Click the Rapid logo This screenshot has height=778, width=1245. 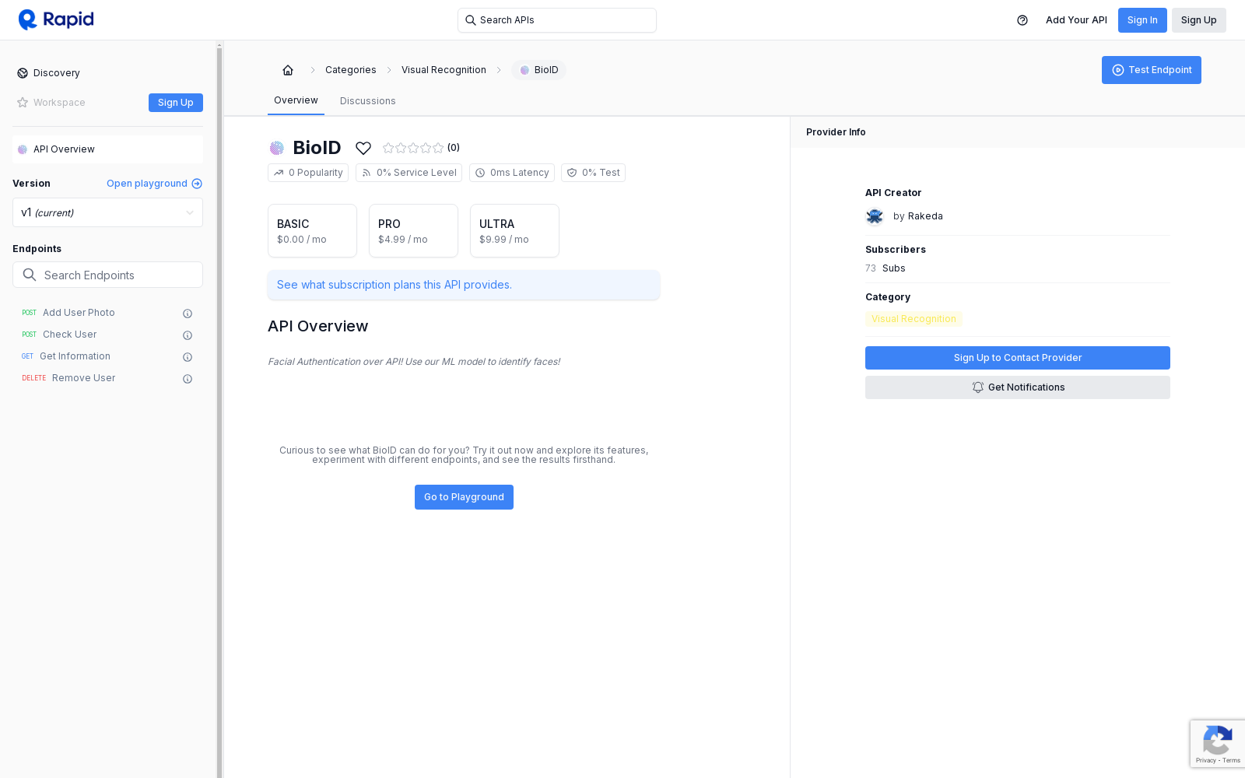tap(56, 19)
